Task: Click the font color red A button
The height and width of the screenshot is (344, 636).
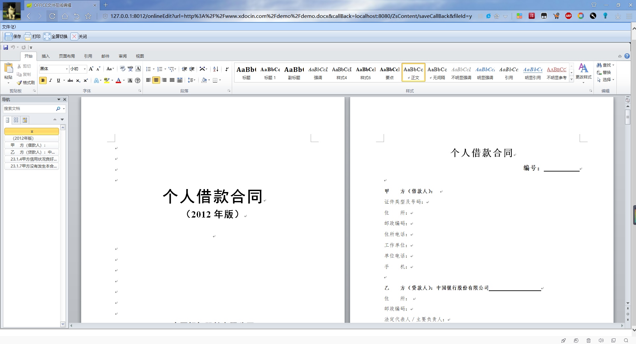Action: (x=118, y=80)
